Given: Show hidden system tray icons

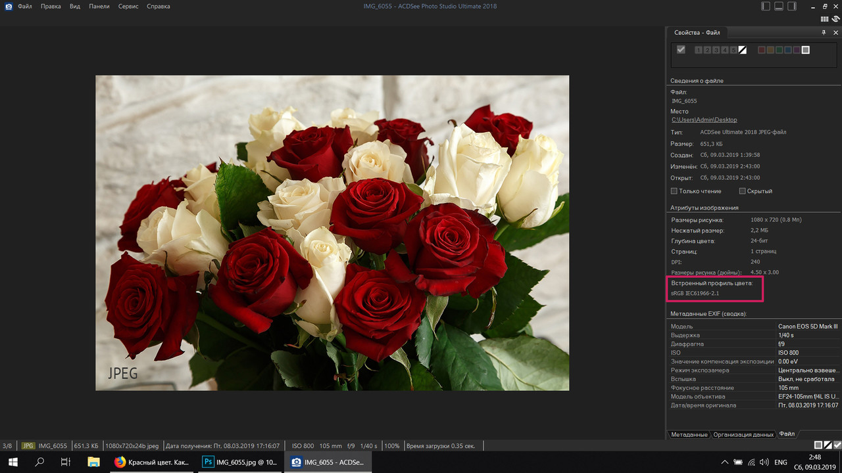Looking at the screenshot, I should 725,462.
